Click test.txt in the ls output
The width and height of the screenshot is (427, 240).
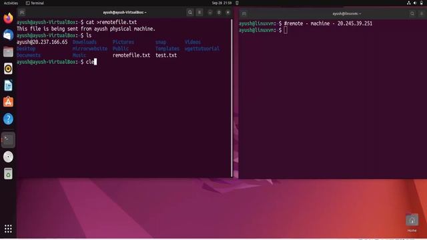pyautogui.click(x=166, y=55)
